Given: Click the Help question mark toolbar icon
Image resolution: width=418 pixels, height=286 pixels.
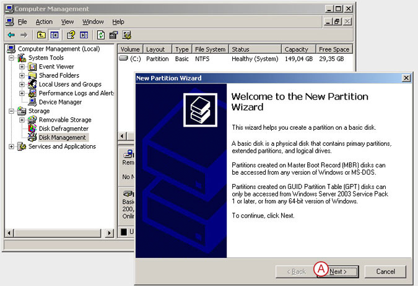Looking at the screenshot, I should pos(71,35).
